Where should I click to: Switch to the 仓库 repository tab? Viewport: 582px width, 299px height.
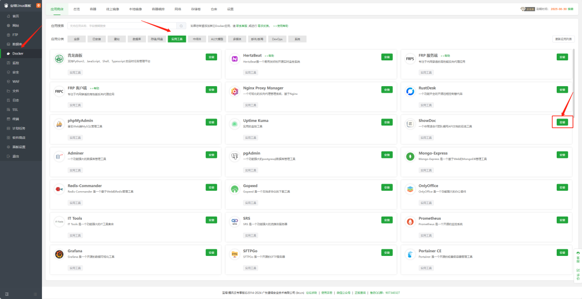(x=214, y=9)
